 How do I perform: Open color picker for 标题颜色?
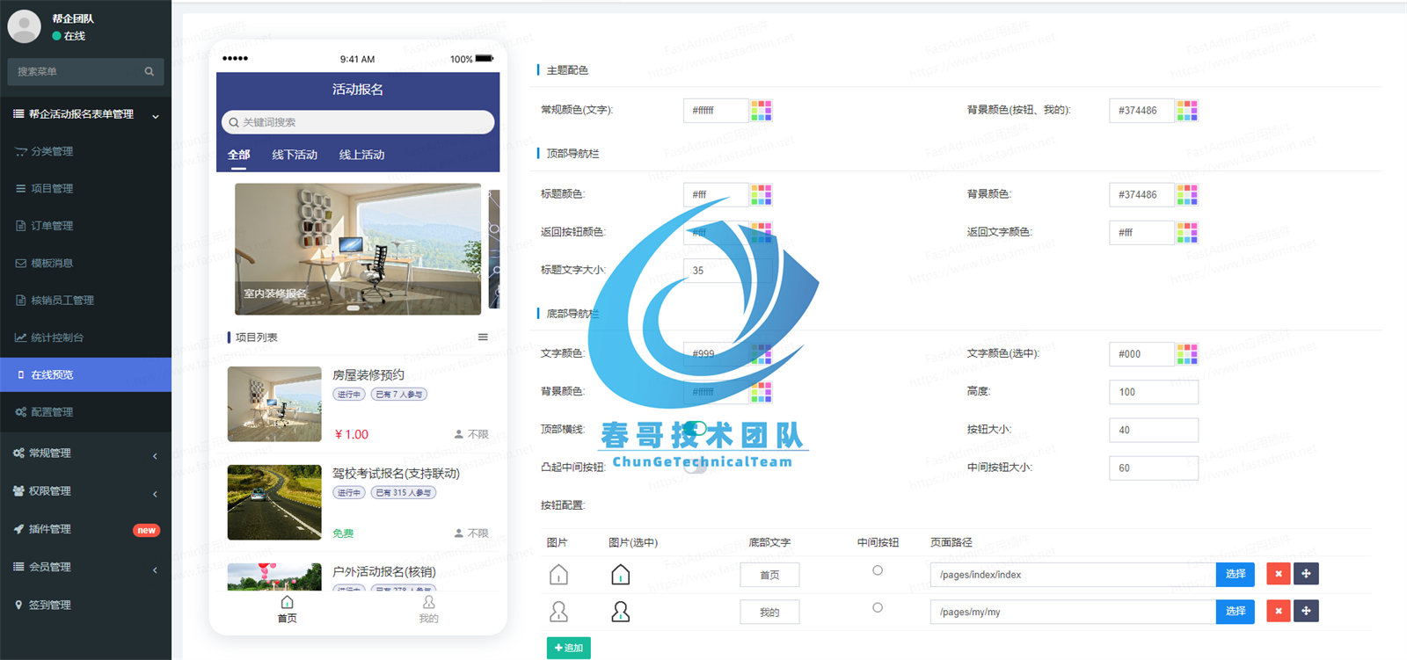coord(761,194)
